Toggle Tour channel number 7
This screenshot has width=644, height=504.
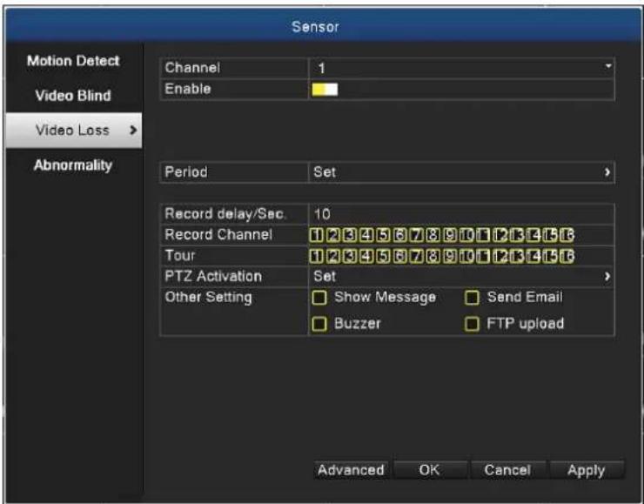coord(417,256)
